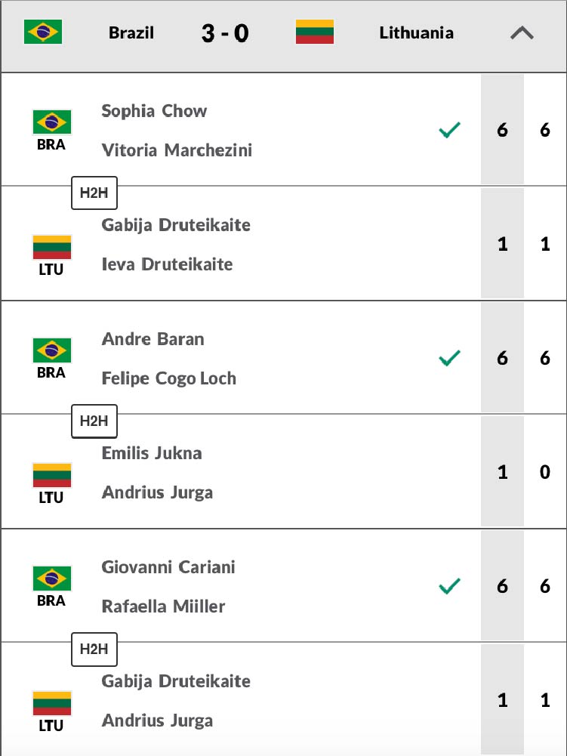Screen dimensions: 567x756
Task: Click the winner checkmark for Cariani/Miiller
Action: (449, 586)
